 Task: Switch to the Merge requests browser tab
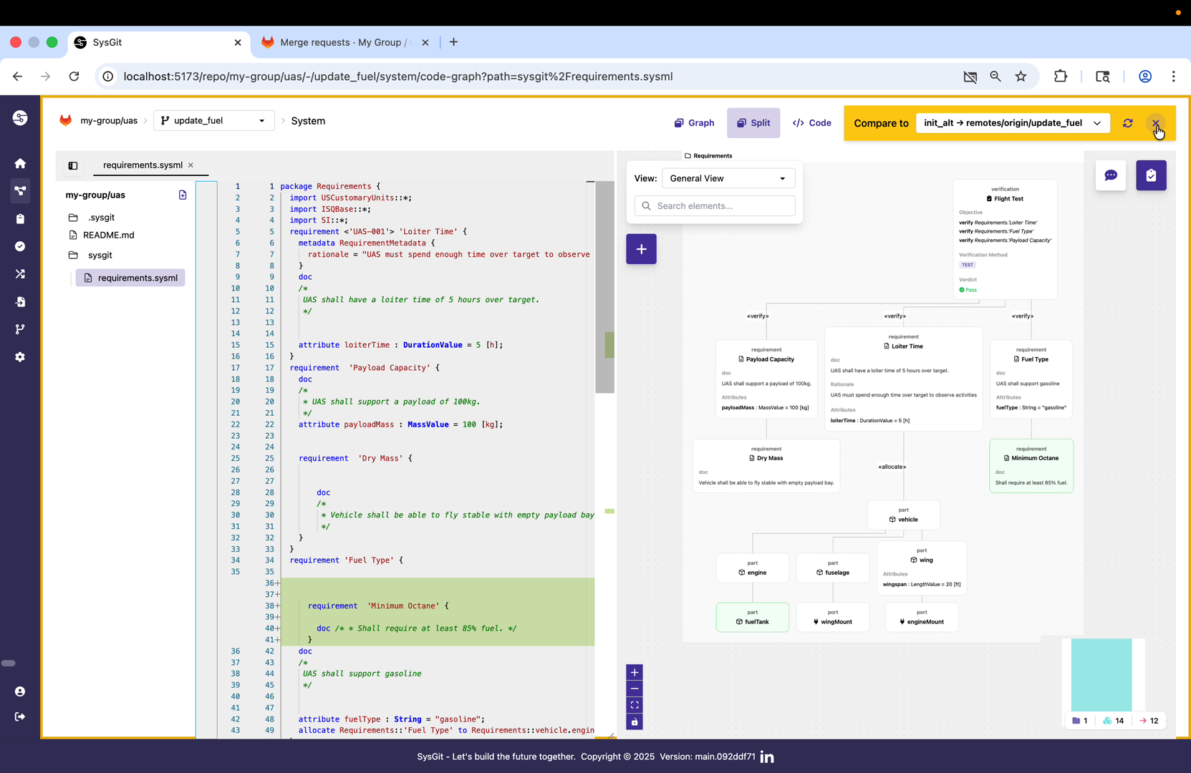click(x=337, y=42)
